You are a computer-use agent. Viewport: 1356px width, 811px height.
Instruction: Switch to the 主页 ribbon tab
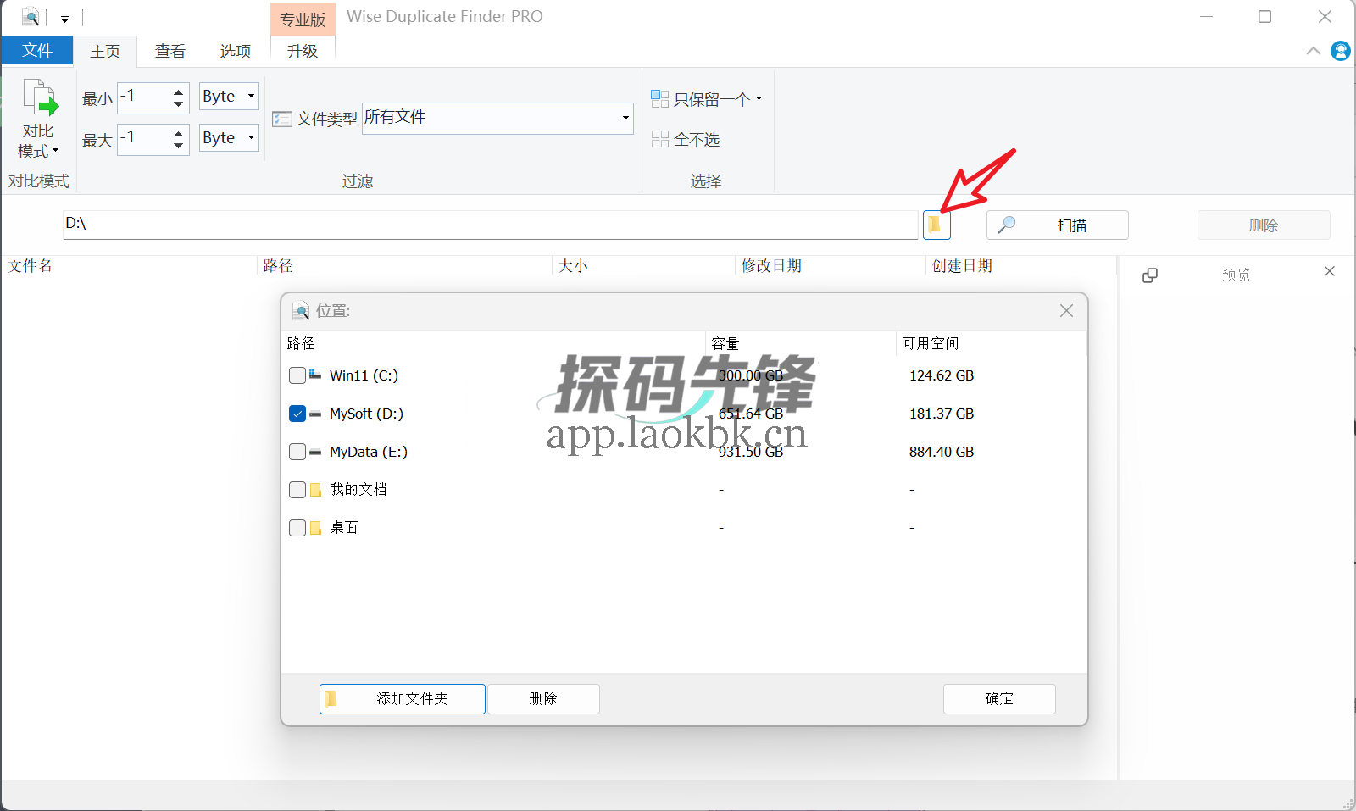(x=105, y=52)
